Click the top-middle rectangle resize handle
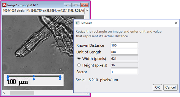Viewport: 180px width, 97px height. point(34,76)
